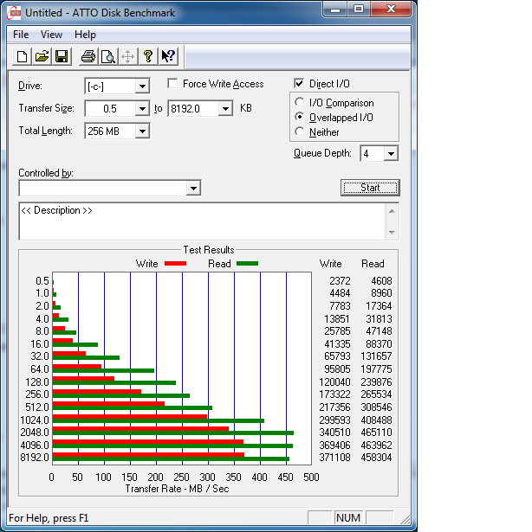Click the 'For Help, press F1' status text
Viewport: 532px width, 532px height.
49,518
